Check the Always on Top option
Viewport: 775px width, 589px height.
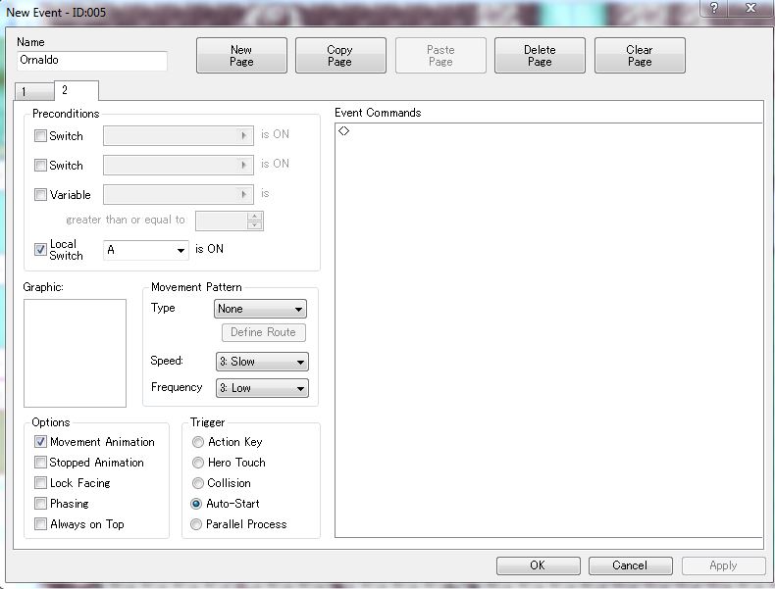coord(41,524)
